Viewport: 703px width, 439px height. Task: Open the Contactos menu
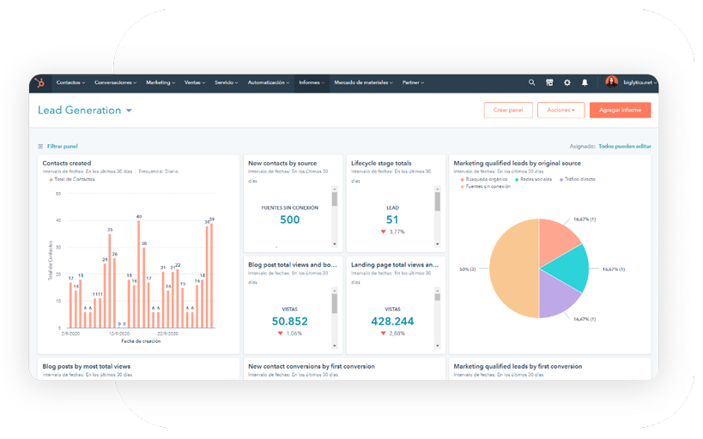[x=70, y=83]
